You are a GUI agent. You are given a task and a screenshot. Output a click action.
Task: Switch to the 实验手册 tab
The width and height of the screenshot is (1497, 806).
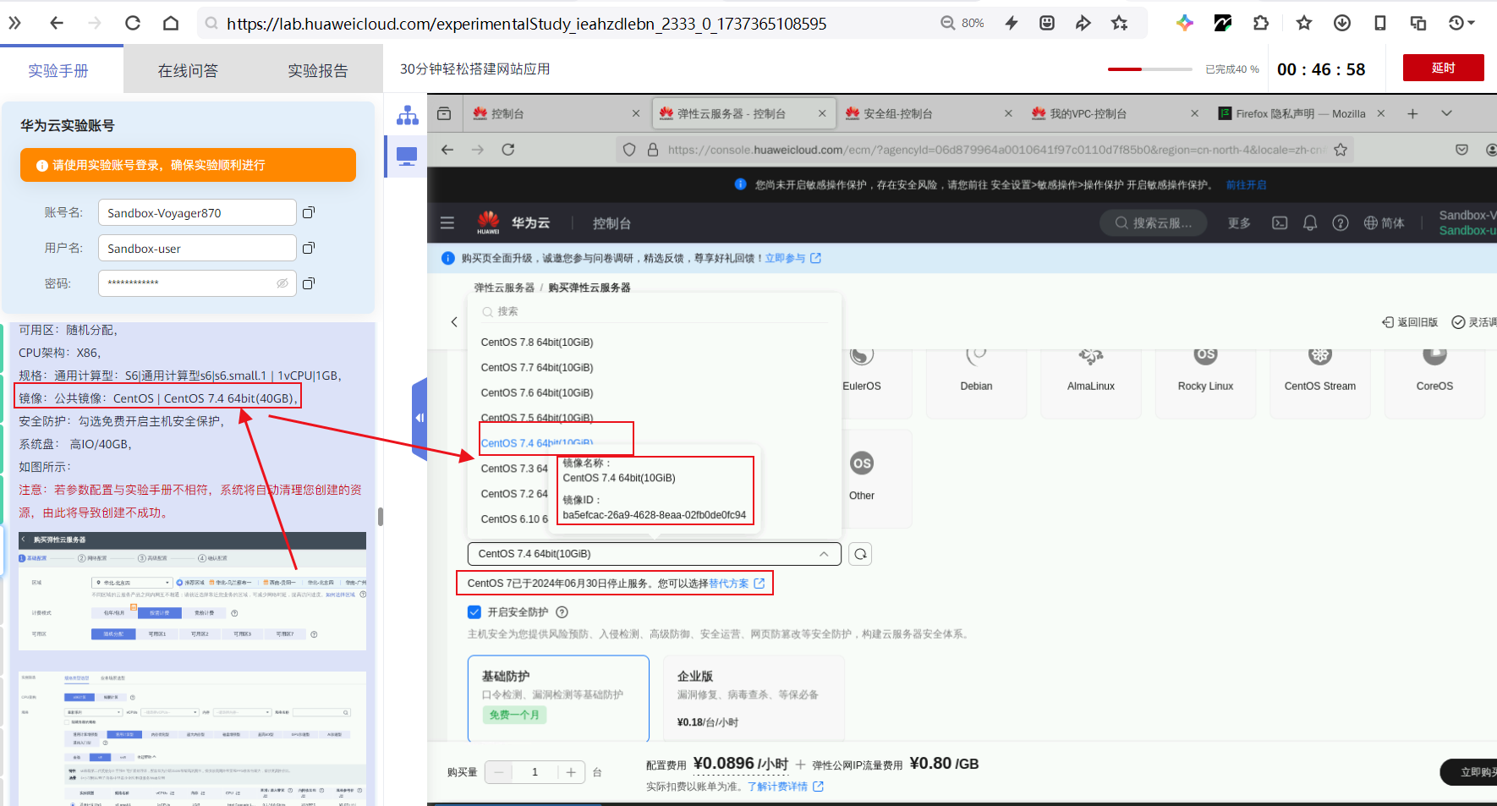(x=58, y=71)
